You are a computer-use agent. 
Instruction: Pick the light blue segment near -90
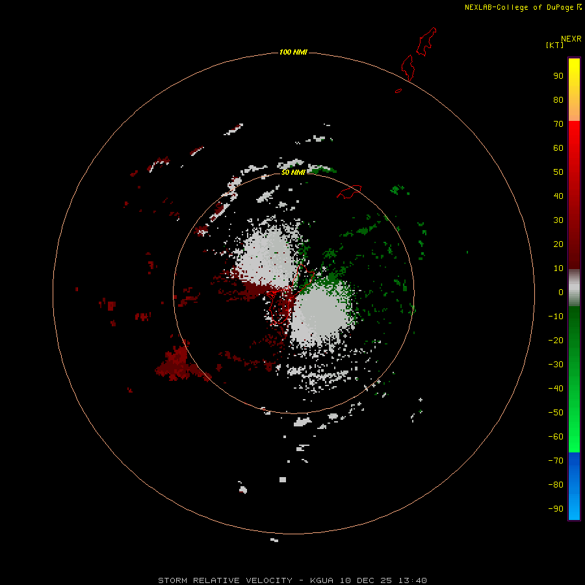[574, 508]
